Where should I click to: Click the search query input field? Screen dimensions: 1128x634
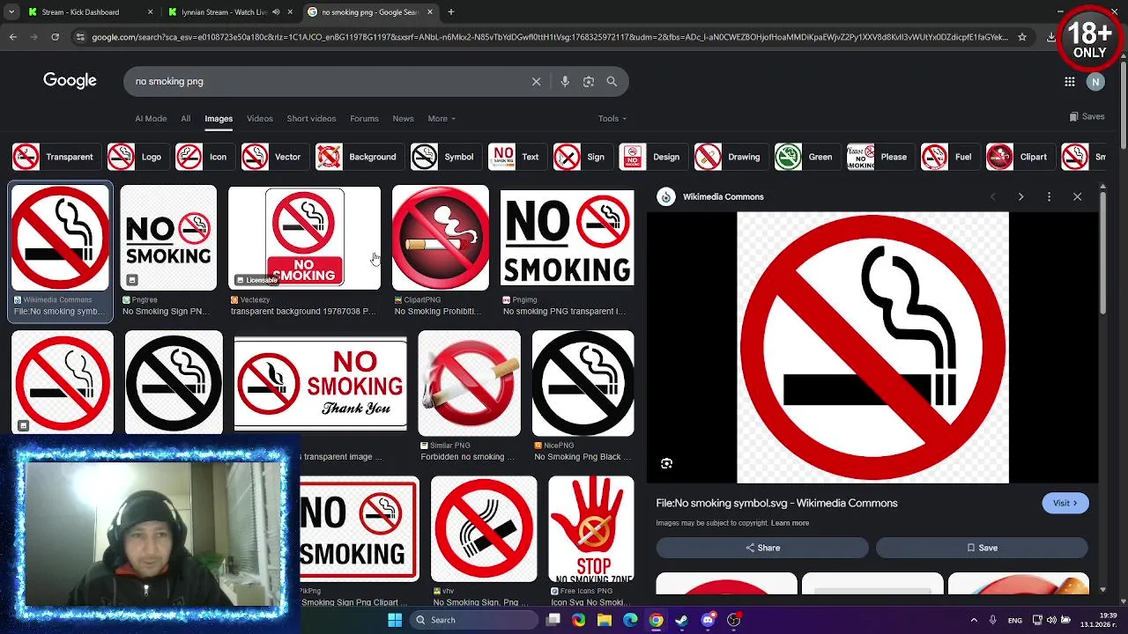click(x=326, y=81)
